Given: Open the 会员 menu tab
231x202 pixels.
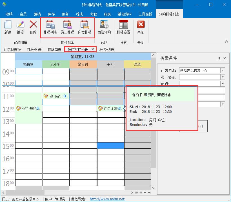Looking at the screenshot, I should click(23, 14).
